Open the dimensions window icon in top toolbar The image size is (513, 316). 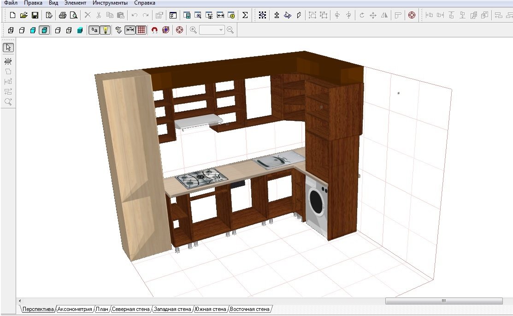click(x=220, y=15)
